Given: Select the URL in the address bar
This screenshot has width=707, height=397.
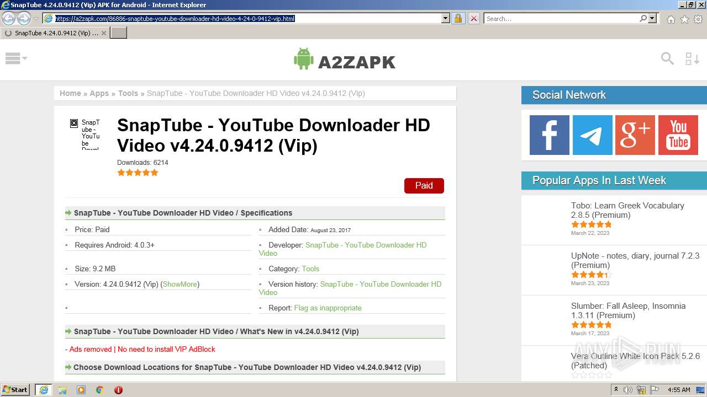Looking at the screenshot, I should tap(175, 19).
